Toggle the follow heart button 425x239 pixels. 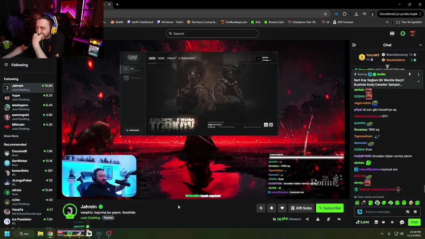coord(282,208)
